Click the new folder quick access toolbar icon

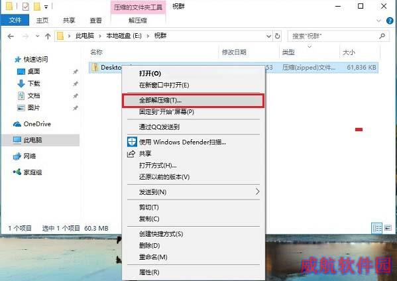(37, 7)
